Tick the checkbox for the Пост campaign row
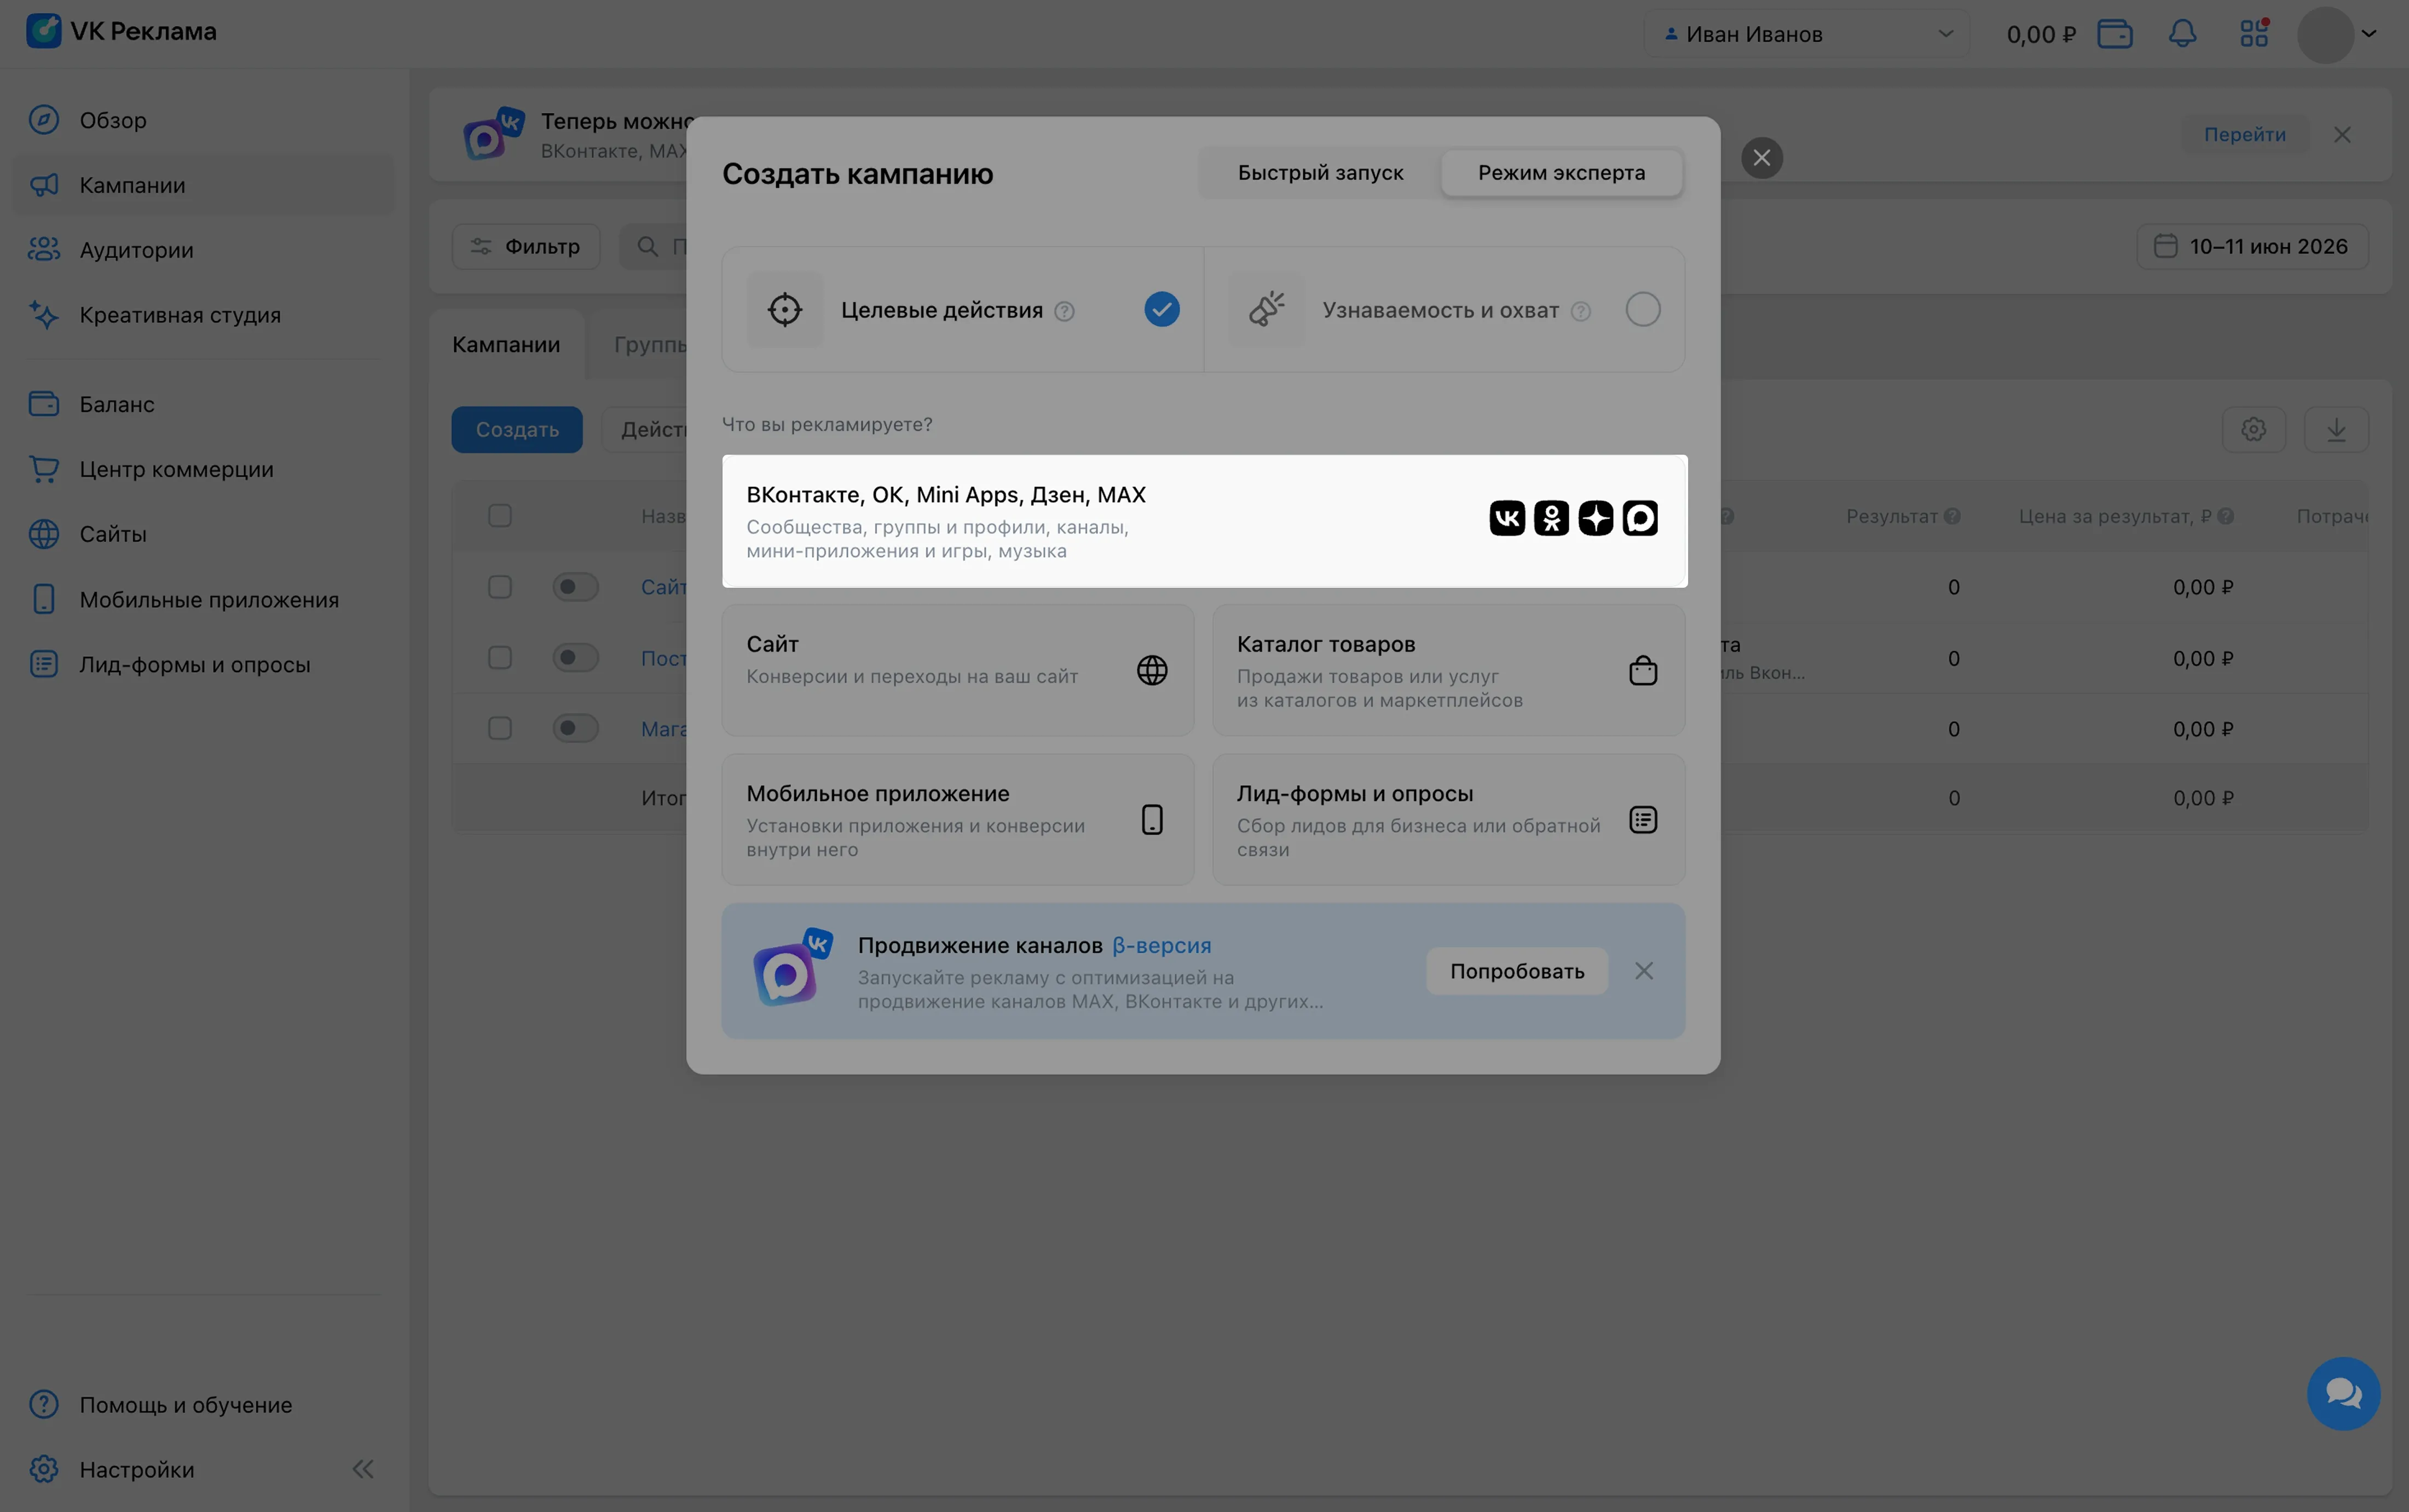 point(500,658)
